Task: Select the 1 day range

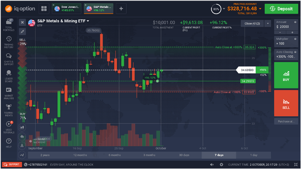Action: [x=254, y=155]
